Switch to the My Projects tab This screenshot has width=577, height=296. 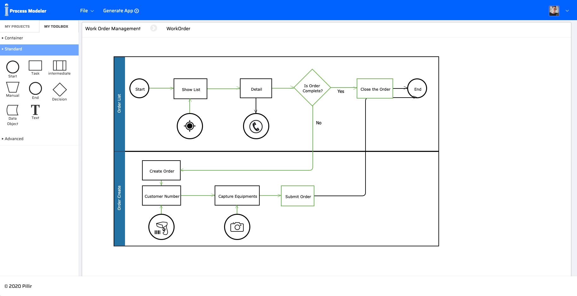click(17, 26)
